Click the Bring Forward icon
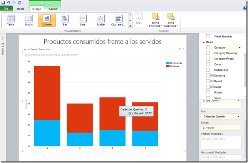The image size is (248, 163). coord(156,17)
